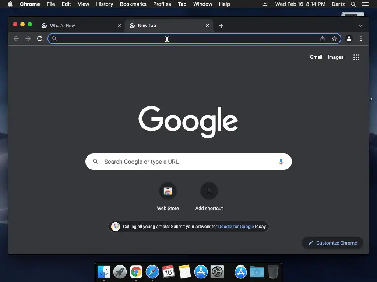Bookmark this tab with the star icon
Screen dimensions: 377x282
[334, 39]
